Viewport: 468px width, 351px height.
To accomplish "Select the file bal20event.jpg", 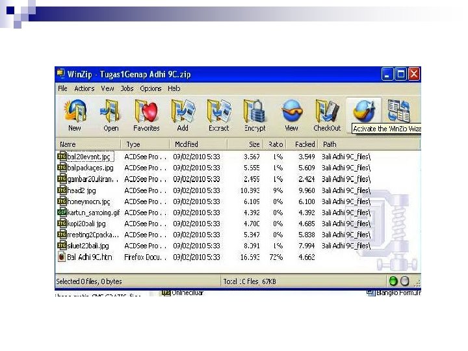I will coord(88,157).
